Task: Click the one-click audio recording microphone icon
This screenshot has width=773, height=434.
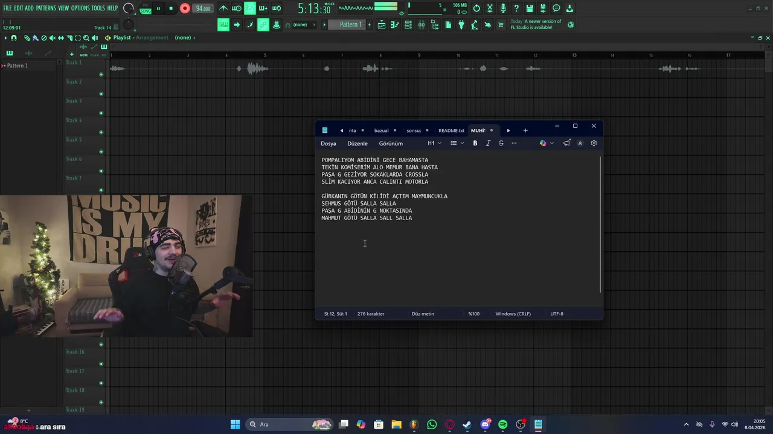Action: (503, 8)
